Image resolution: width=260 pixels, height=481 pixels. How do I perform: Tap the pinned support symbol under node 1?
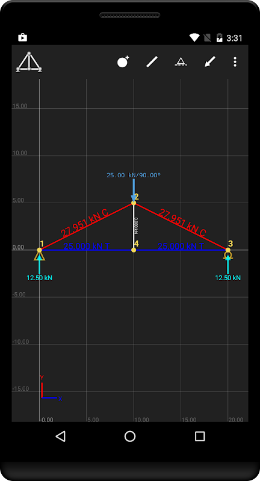[39, 256]
